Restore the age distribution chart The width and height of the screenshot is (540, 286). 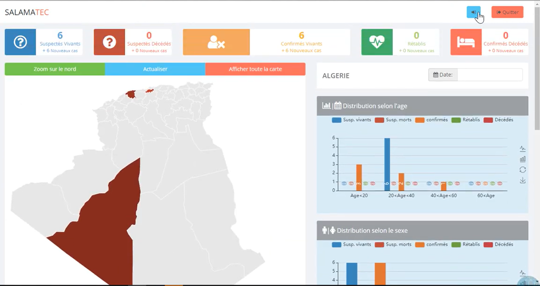pyautogui.click(x=523, y=170)
